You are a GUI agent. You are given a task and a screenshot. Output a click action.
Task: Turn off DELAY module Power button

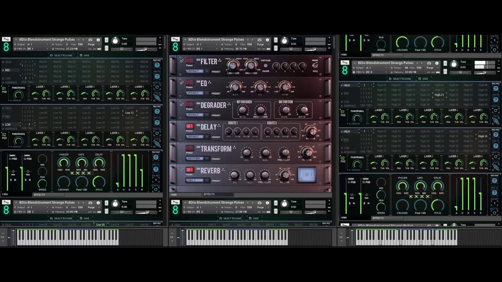tap(190, 127)
